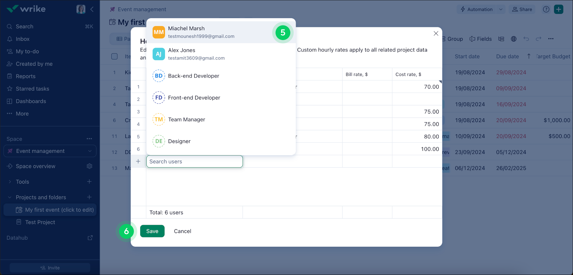Screen dimensions: 573x275
Task: Click the sort arrow next to Due date
Action: (529, 56)
